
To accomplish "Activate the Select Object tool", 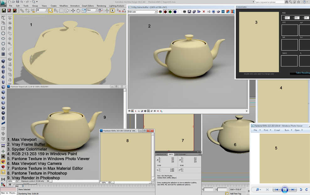I will point(51,10).
